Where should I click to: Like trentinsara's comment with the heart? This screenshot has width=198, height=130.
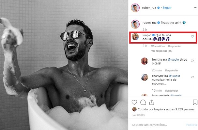tap(192, 61)
